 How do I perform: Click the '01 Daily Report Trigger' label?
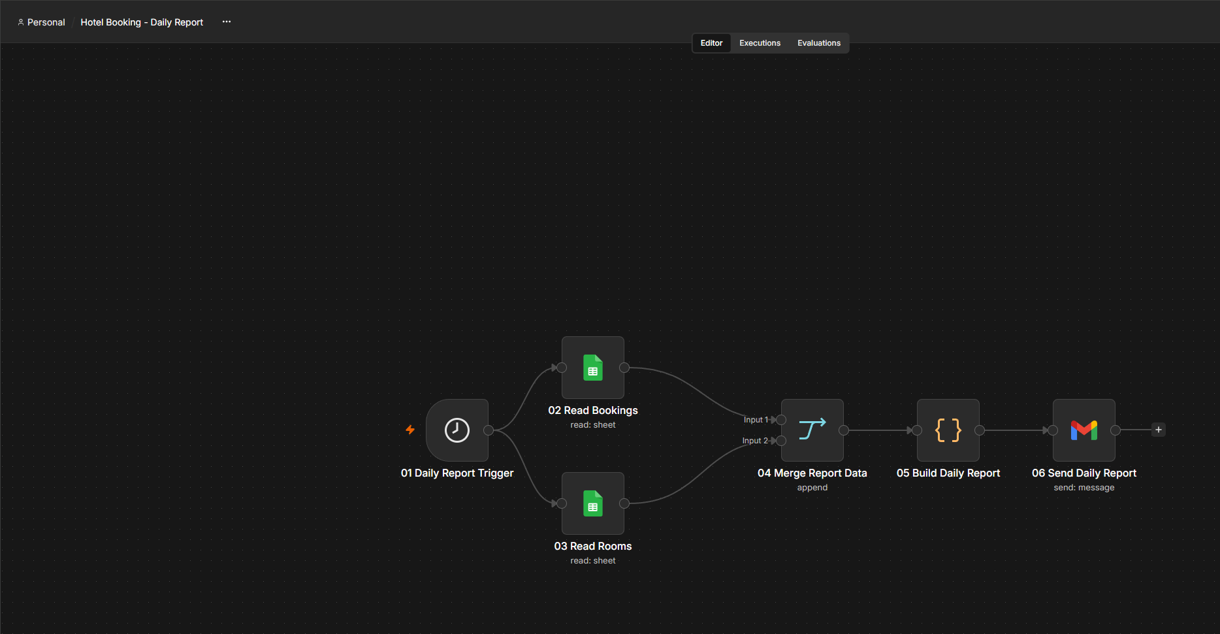[x=457, y=473]
